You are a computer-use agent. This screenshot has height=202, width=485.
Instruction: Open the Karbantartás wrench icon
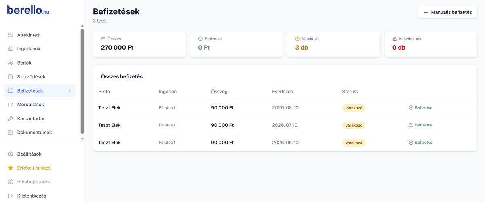tap(11, 118)
